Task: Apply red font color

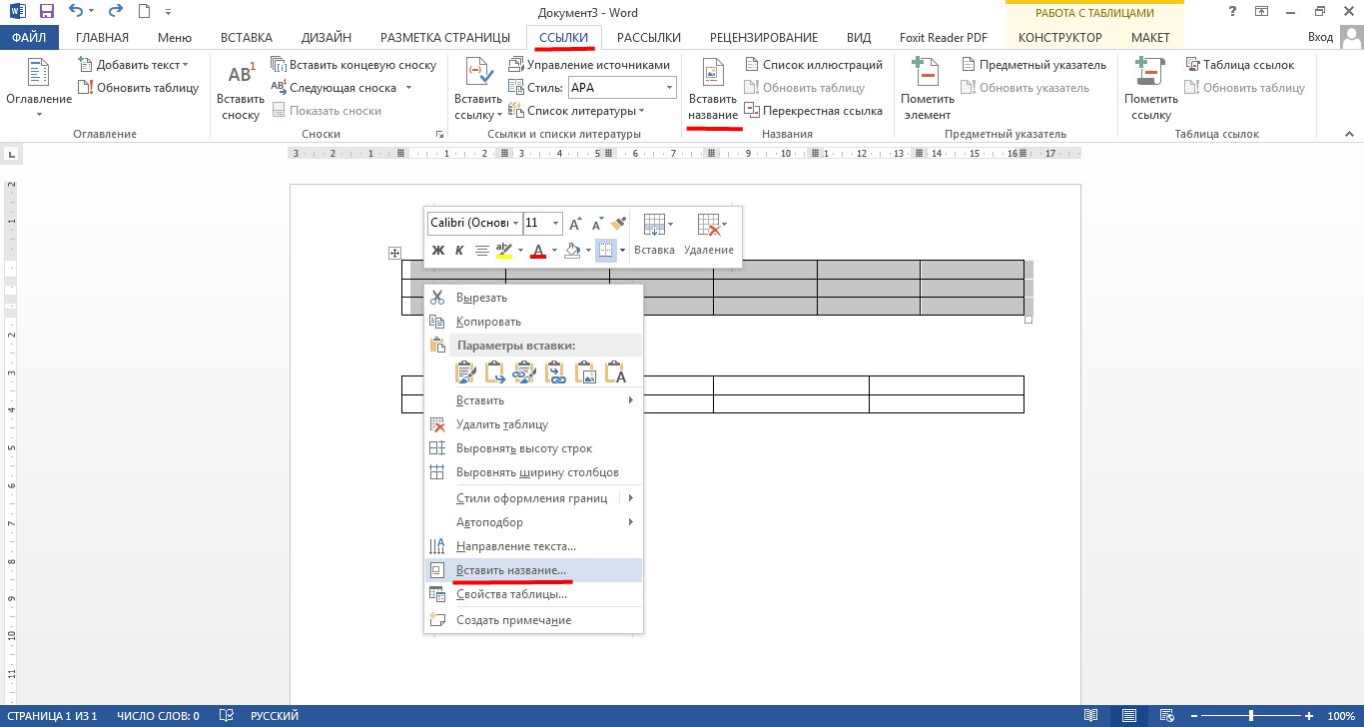Action: [538, 251]
